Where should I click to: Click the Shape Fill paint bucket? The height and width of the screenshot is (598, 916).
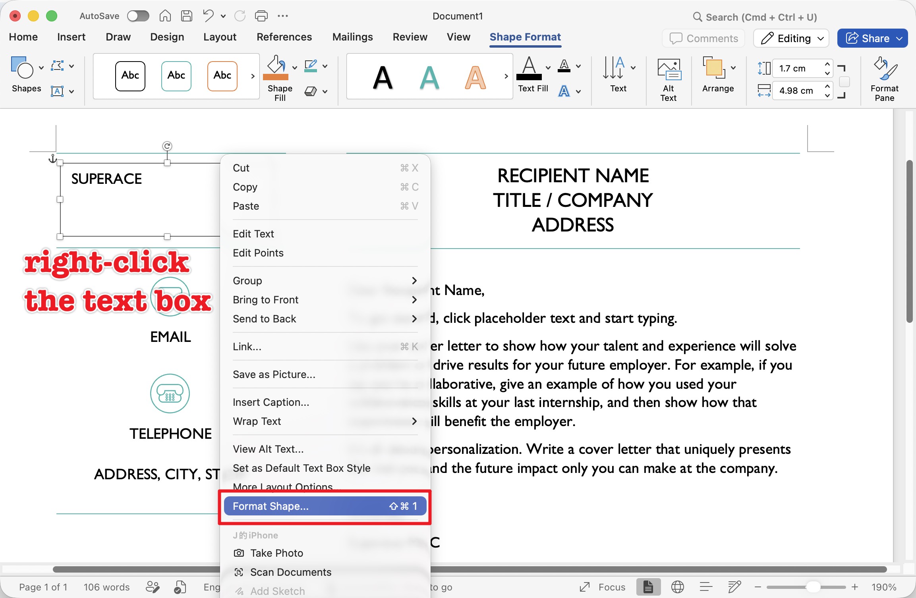(276, 68)
